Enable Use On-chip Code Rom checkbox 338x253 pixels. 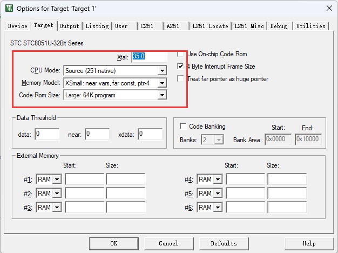point(181,54)
